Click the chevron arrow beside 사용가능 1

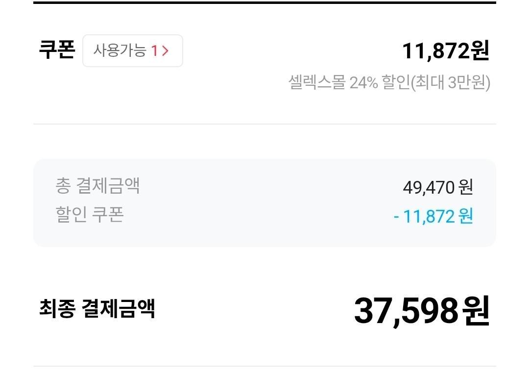(x=165, y=50)
